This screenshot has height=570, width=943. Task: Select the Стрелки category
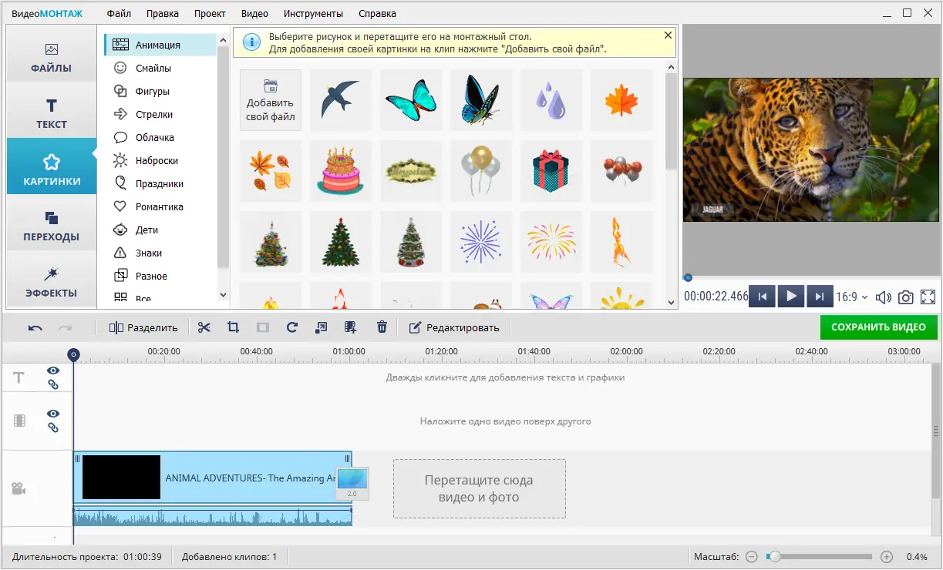[x=160, y=114]
